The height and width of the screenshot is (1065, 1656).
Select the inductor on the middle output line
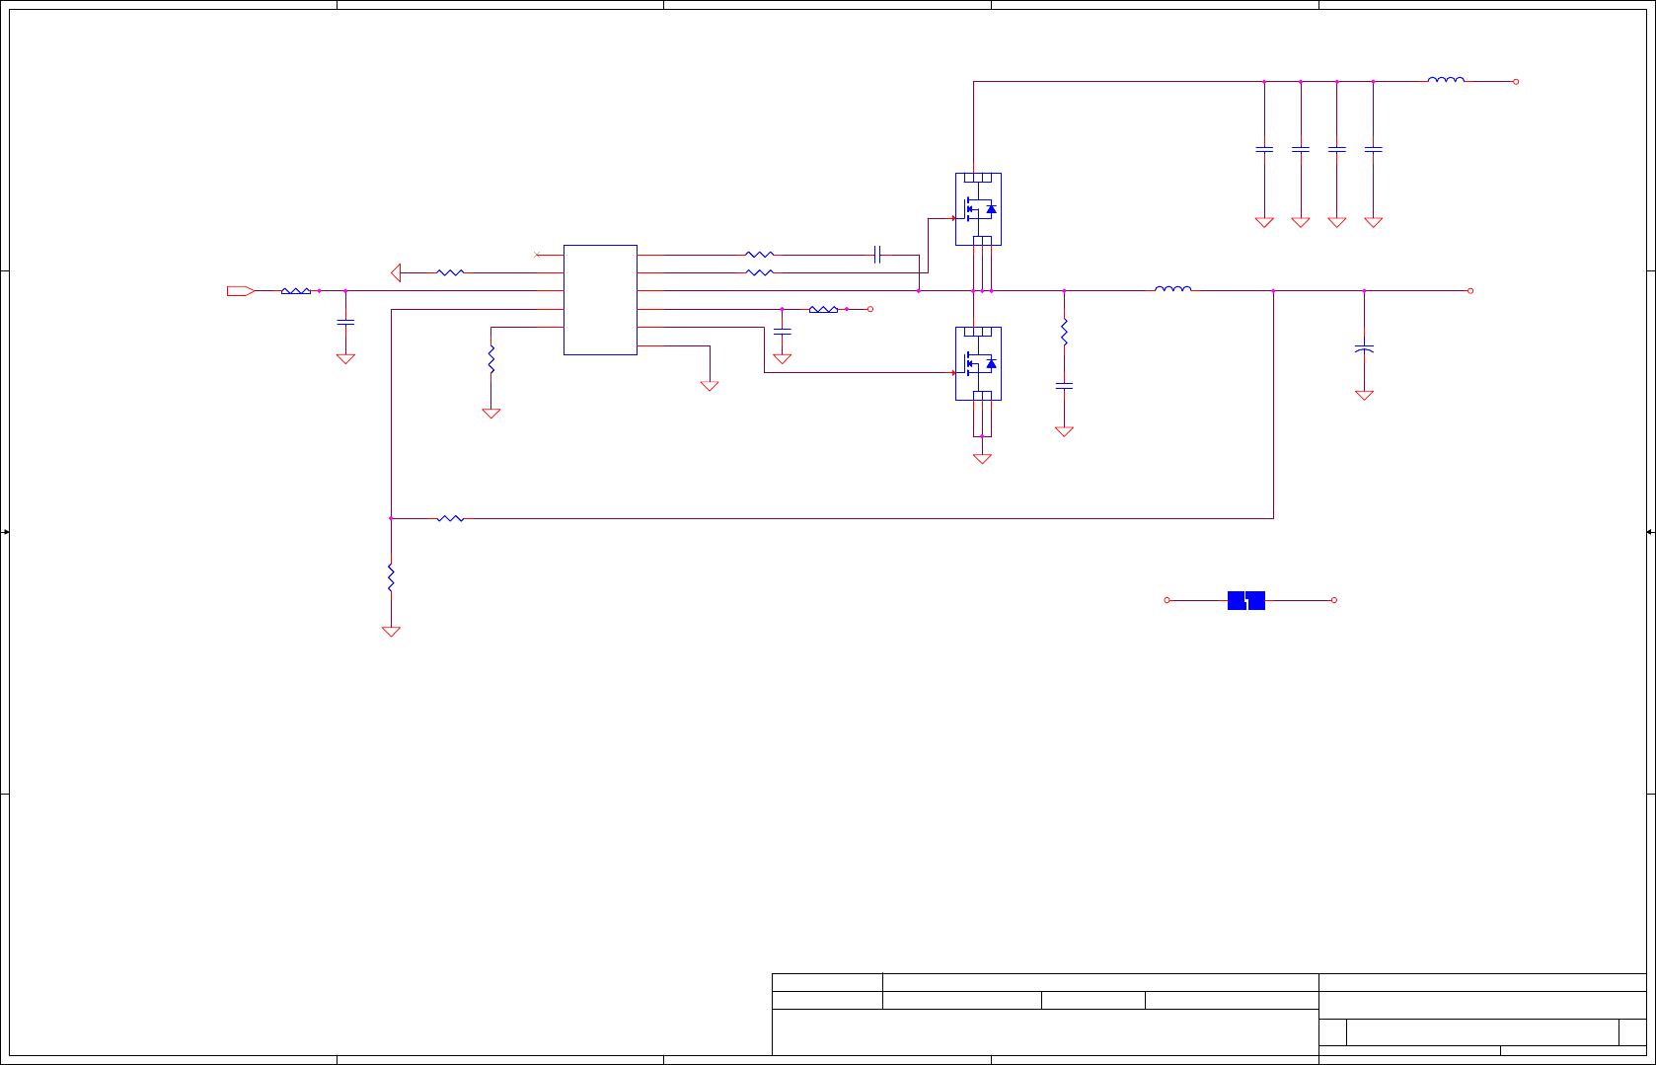point(1172,289)
